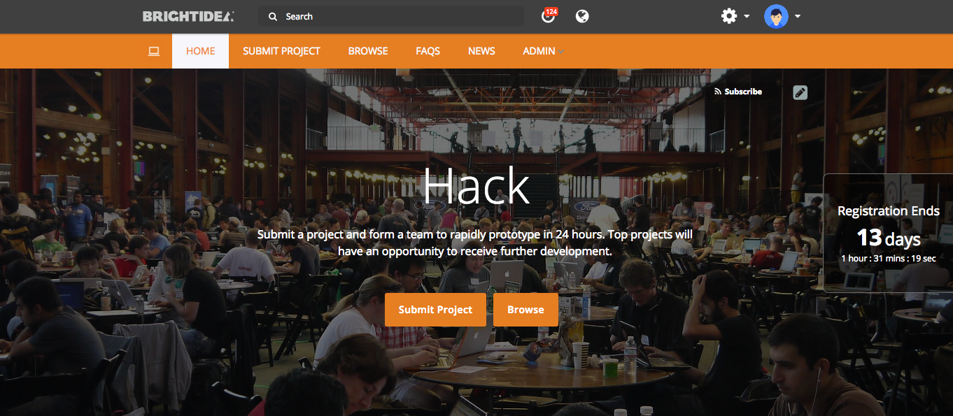Open the FAQS page
Image resolution: width=953 pixels, height=416 pixels.
coord(428,51)
